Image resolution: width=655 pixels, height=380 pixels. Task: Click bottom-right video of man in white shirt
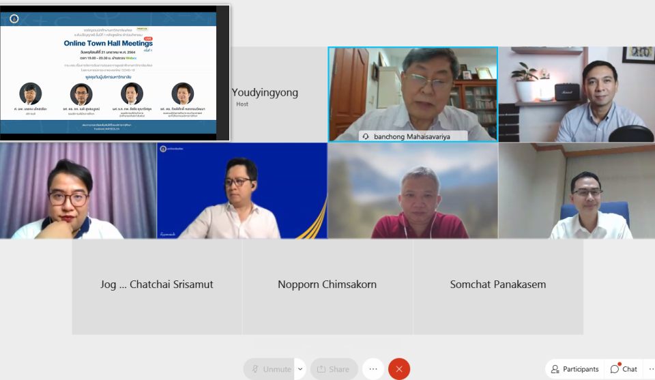pyautogui.click(x=576, y=191)
